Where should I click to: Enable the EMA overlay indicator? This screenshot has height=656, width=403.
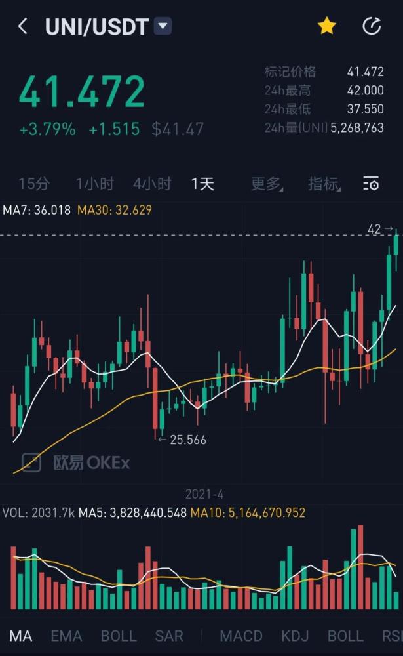pyautogui.click(x=66, y=636)
